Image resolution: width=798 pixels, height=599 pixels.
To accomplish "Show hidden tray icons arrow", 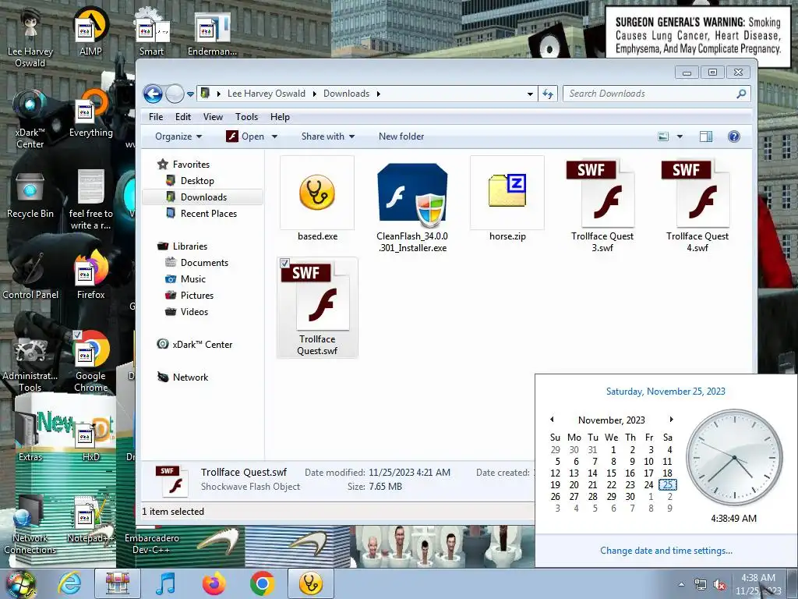I will pyautogui.click(x=681, y=585).
